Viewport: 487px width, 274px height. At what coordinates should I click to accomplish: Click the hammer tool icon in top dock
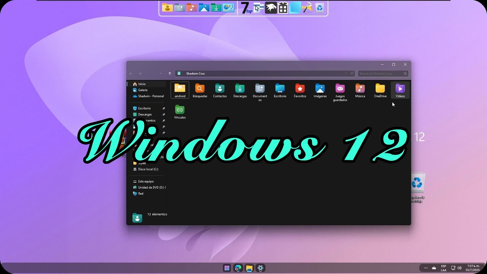pos(307,8)
